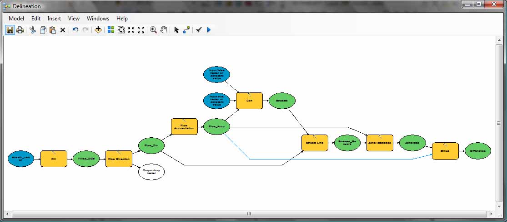The width and height of the screenshot is (507, 222).
Task: Copy the selected model element
Action: [x=43, y=30]
